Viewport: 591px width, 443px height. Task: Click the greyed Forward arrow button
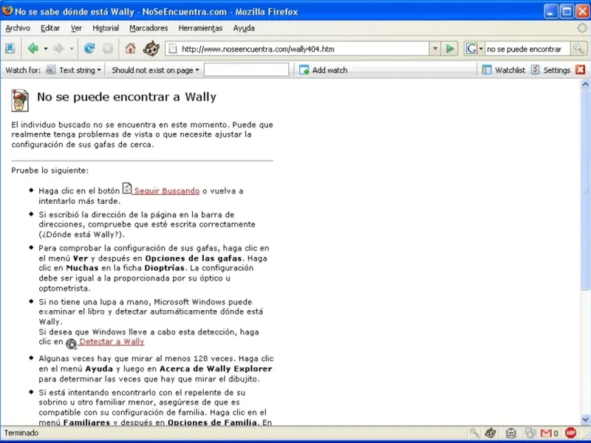coord(59,49)
